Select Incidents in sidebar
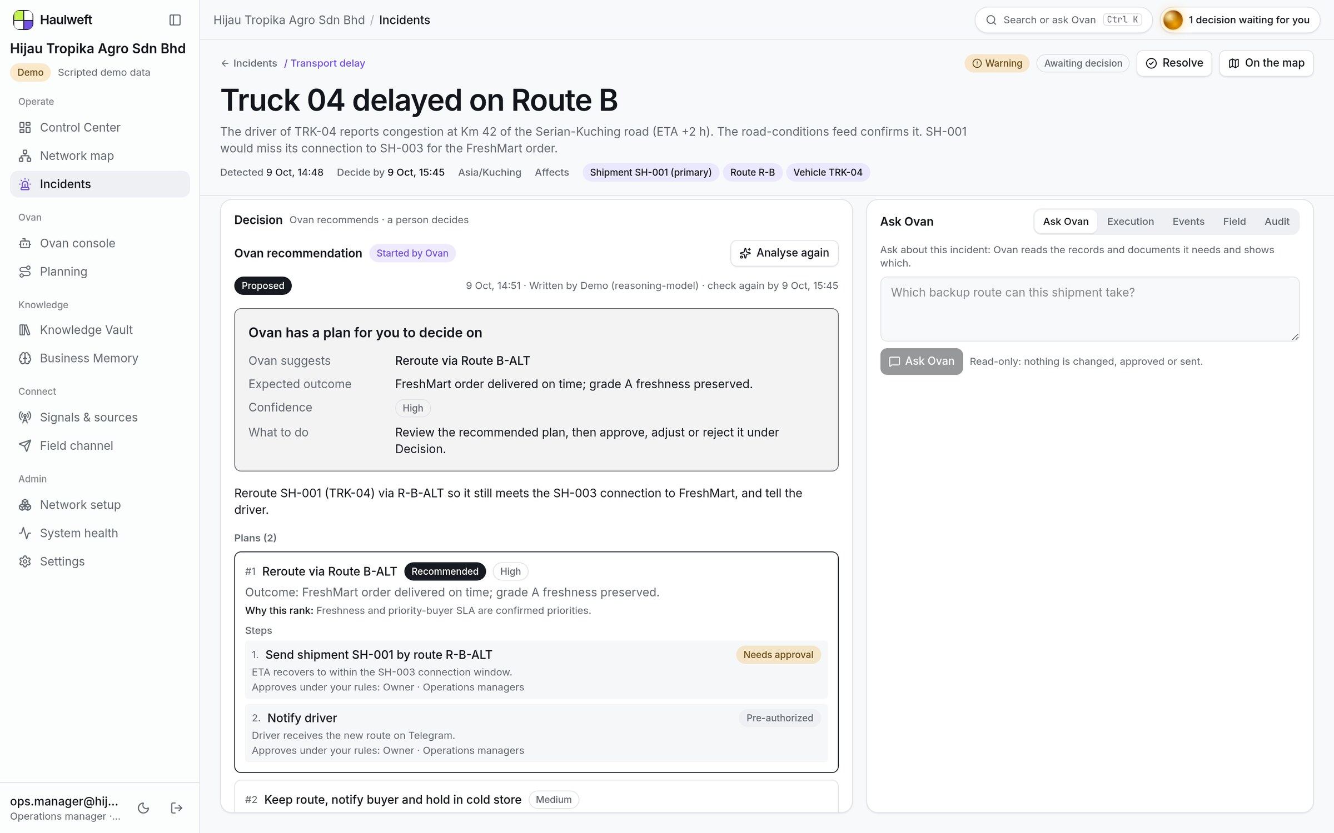The height and width of the screenshot is (833, 1334). pyautogui.click(x=100, y=184)
